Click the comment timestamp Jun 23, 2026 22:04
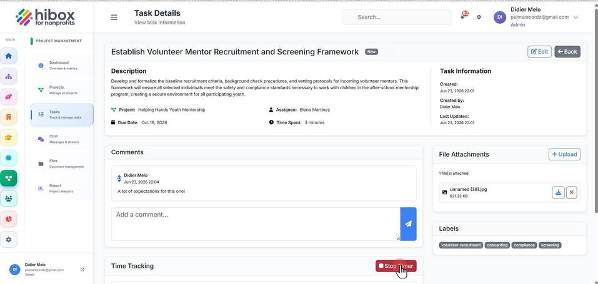 [141, 182]
